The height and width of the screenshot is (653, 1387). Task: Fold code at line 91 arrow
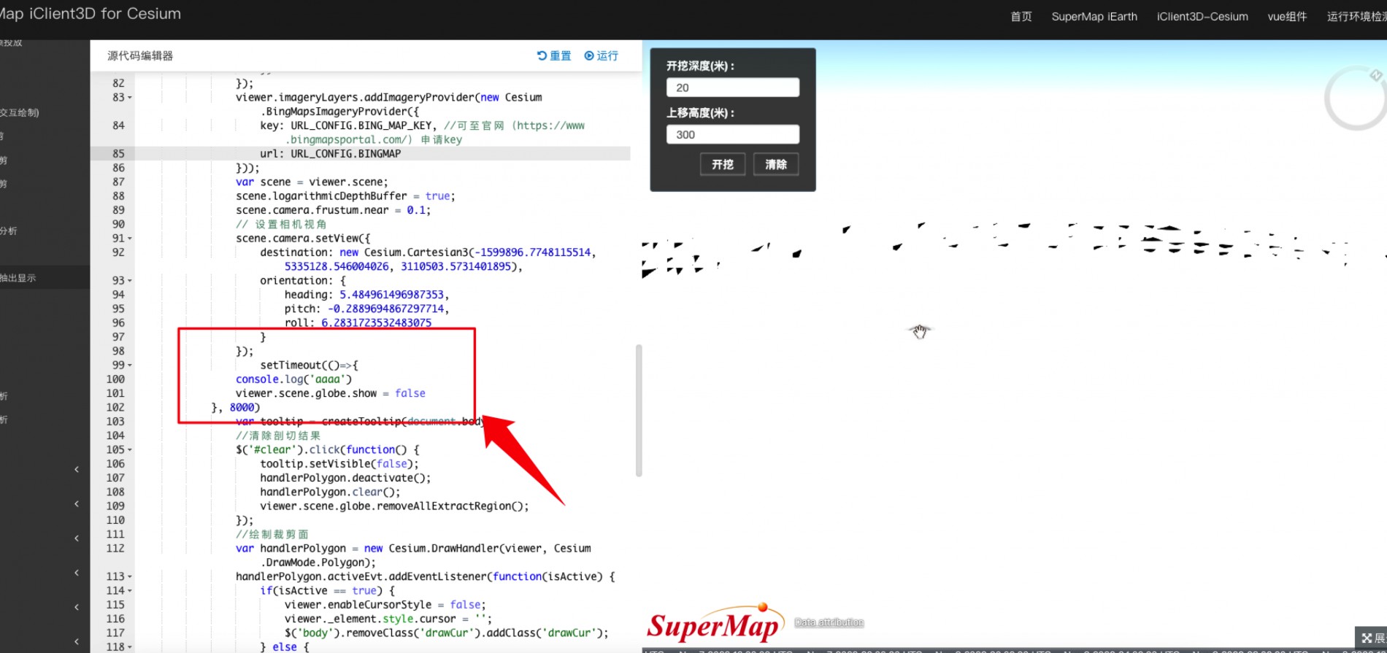pyautogui.click(x=130, y=238)
